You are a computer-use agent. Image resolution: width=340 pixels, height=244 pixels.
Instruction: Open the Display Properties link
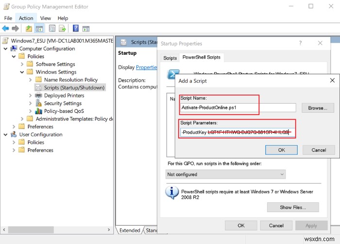pyautogui.click(x=146, y=67)
